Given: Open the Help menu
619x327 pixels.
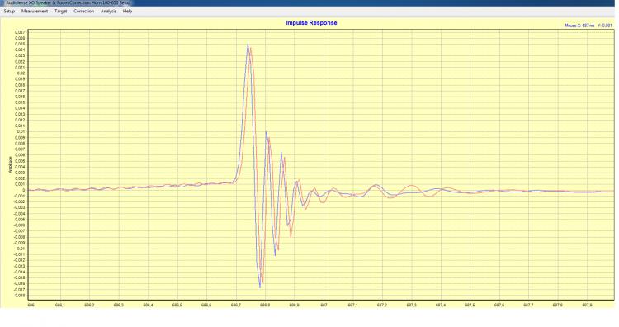Looking at the screenshot, I should [127, 11].
